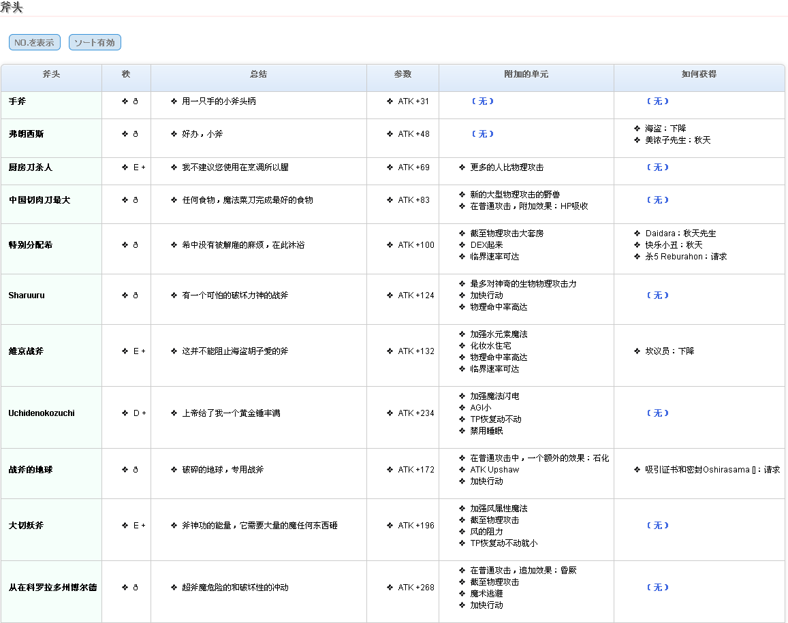Click the 大切妖斧 row name
788x623 pixels.
pyautogui.click(x=26, y=526)
